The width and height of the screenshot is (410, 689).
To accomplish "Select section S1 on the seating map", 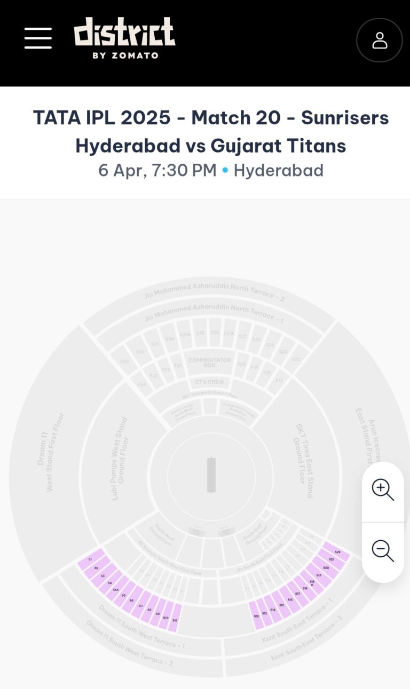I will pos(90,559).
